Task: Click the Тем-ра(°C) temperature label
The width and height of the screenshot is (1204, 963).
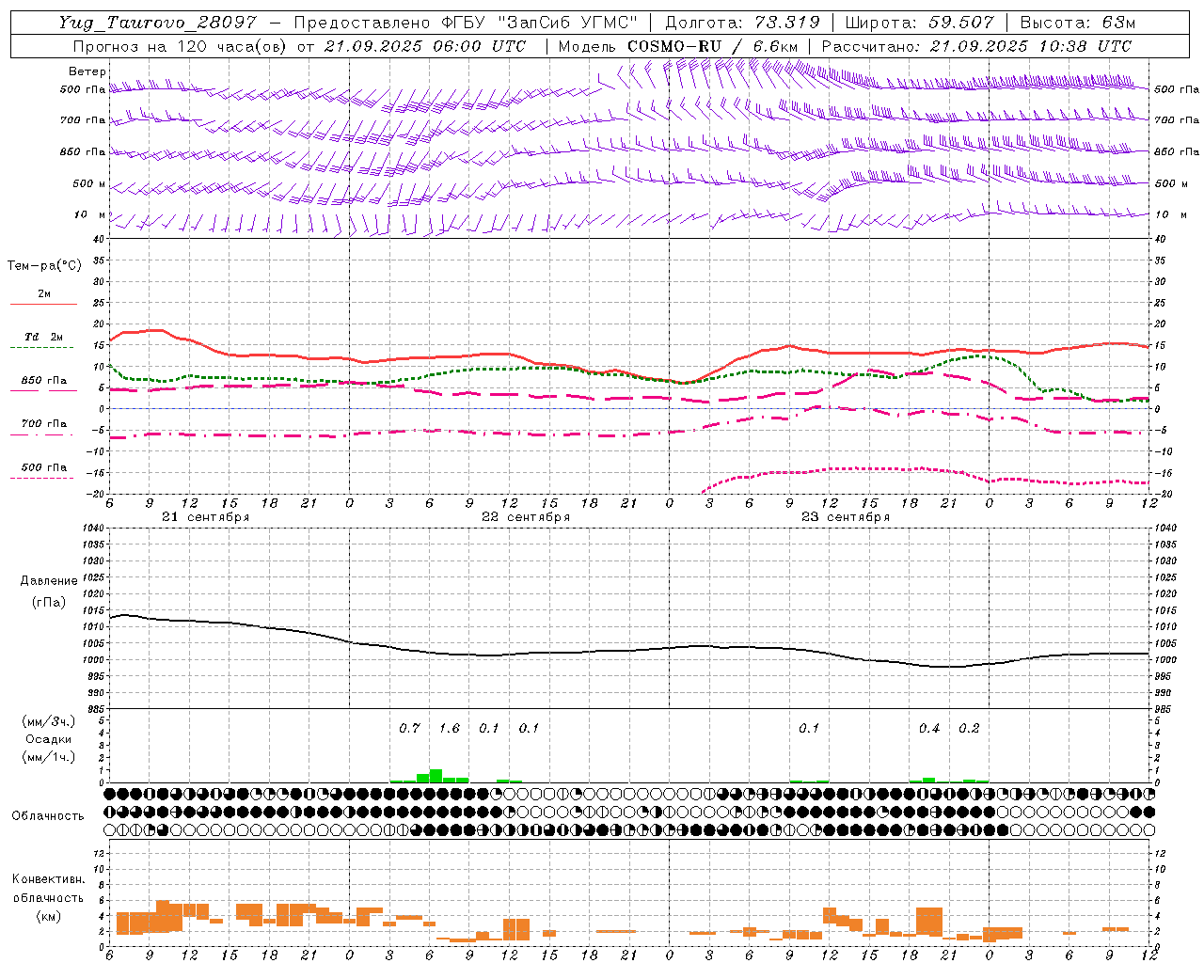Action: (x=44, y=266)
